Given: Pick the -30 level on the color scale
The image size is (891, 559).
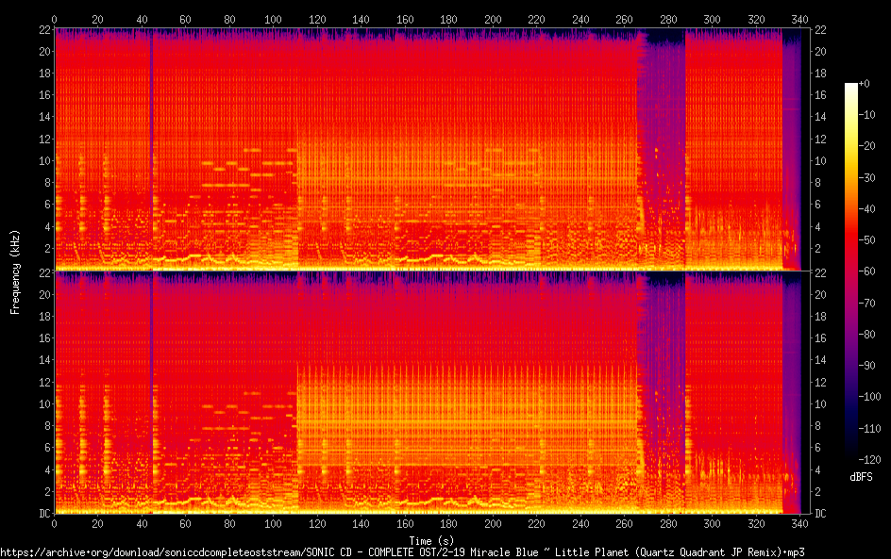Looking at the screenshot, I should click(x=864, y=178).
